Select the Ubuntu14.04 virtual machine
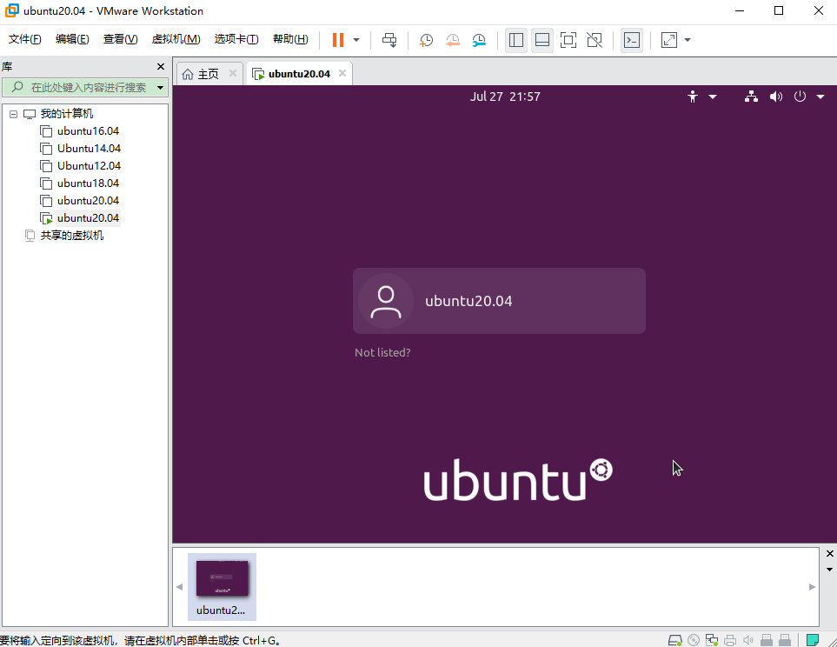The width and height of the screenshot is (837, 647). click(x=90, y=149)
